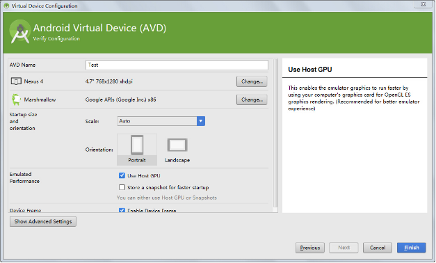This screenshot has width=436, height=263.
Task: Click the Device Frame label
Action: 25,210
